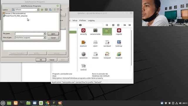This screenshot has height=106, width=188.
Task: Select the oleview icon
Action: coord(95,55)
